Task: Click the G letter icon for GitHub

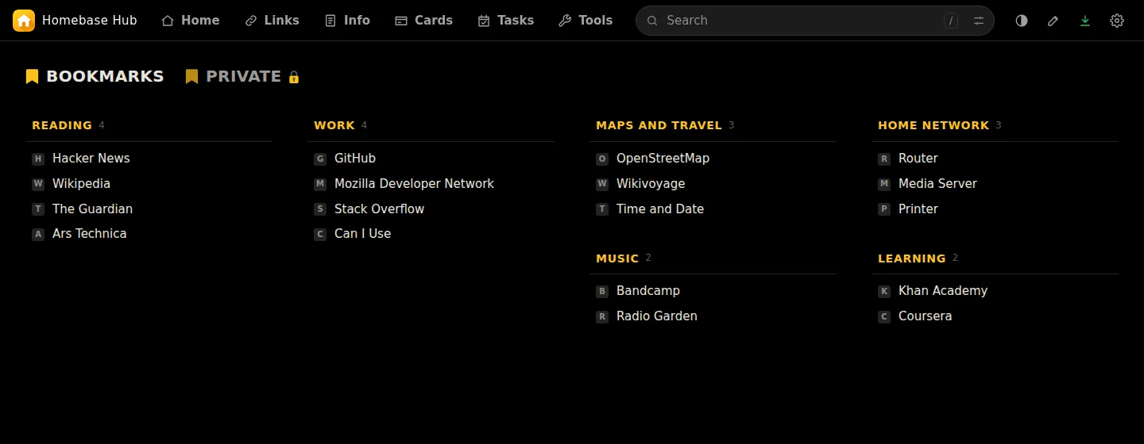Action: coord(320,159)
